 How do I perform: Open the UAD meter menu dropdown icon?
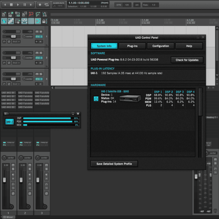tap(6, 114)
